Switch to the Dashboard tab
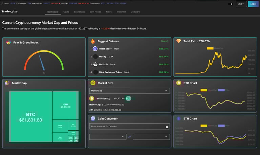Screen dimensions: 260x155 (x=53, y=12)
